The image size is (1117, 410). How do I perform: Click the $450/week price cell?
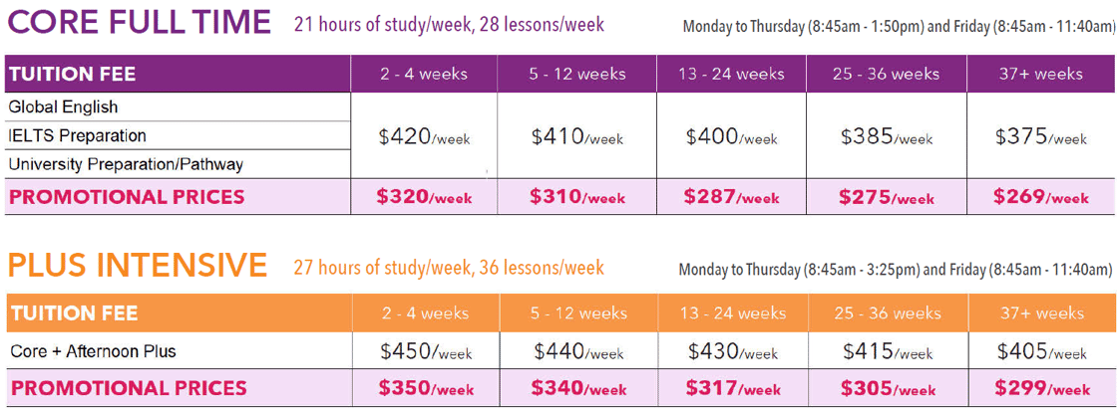click(426, 351)
